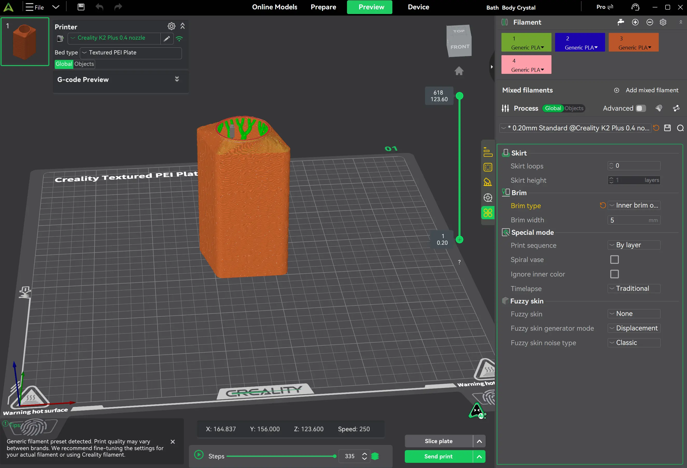Image resolution: width=687 pixels, height=468 pixels.
Task: Select Global in Printer panel
Action: point(64,64)
